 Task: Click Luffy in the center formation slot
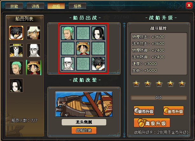point(83,48)
